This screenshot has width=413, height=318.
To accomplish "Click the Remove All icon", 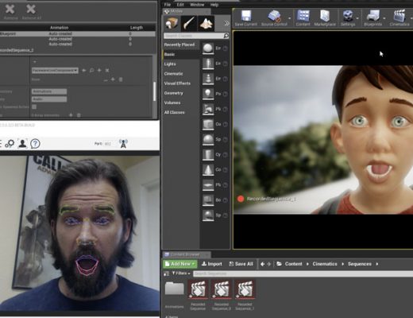I will coord(31,10).
